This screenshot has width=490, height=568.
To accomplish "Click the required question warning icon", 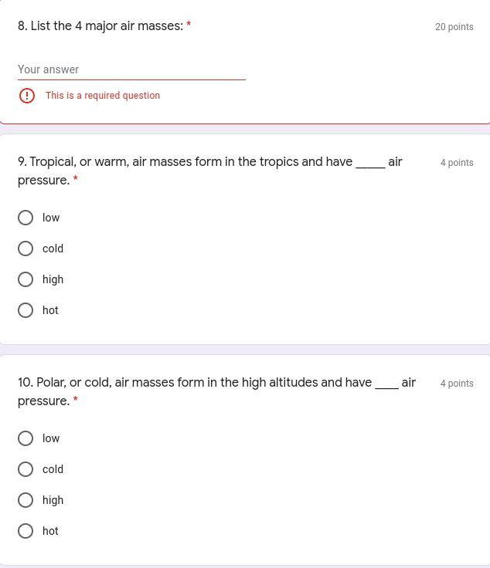I will pos(27,96).
